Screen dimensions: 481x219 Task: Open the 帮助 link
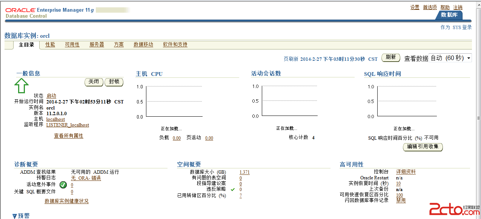(x=445, y=8)
